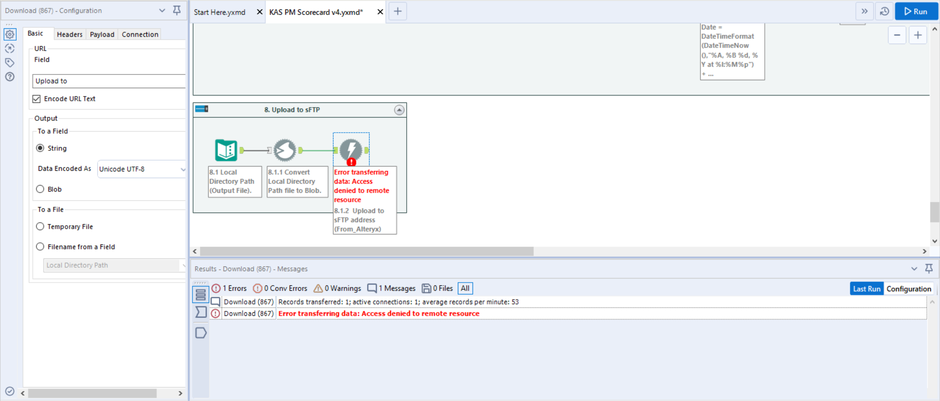Select the output anchor icon in Results sidebar
Image resolution: width=940 pixels, height=401 pixels.
coord(201,333)
